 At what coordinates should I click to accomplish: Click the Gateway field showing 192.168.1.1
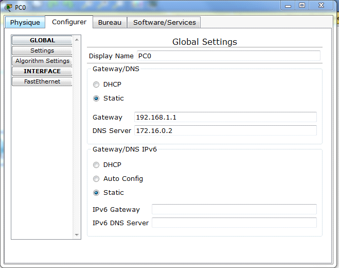(225, 117)
